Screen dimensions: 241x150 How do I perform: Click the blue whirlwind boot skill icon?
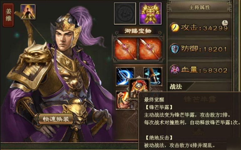pyautogui.click(x=154, y=76)
